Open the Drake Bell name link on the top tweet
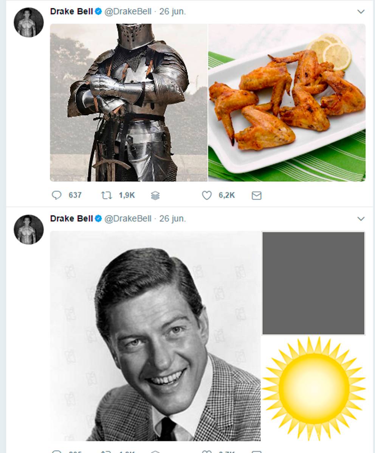The height and width of the screenshot is (453, 375). (71, 12)
